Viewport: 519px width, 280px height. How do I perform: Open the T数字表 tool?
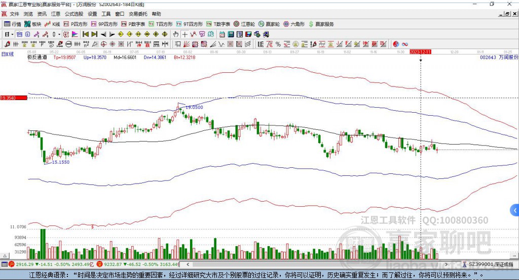[218, 24]
